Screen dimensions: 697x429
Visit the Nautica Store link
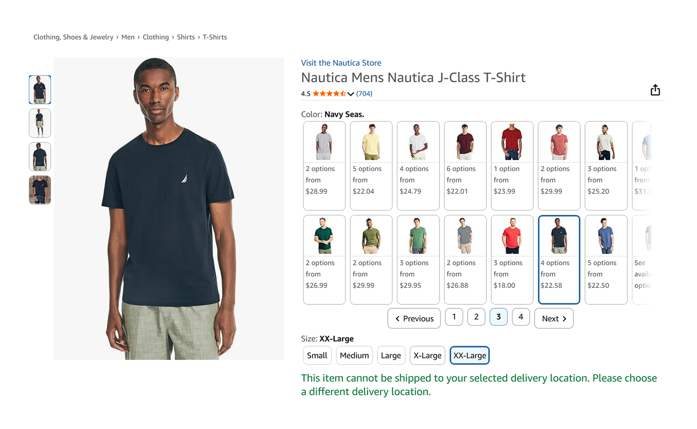pyautogui.click(x=341, y=63)
